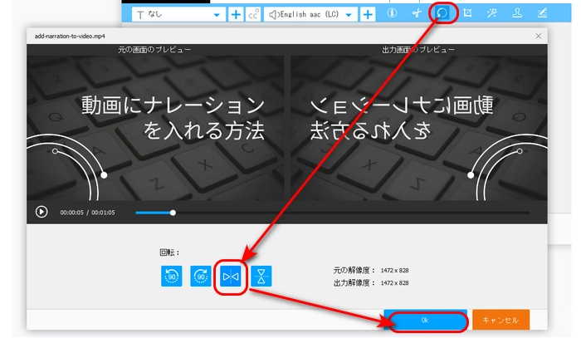Add an audio track with plus button

point(368,15)
